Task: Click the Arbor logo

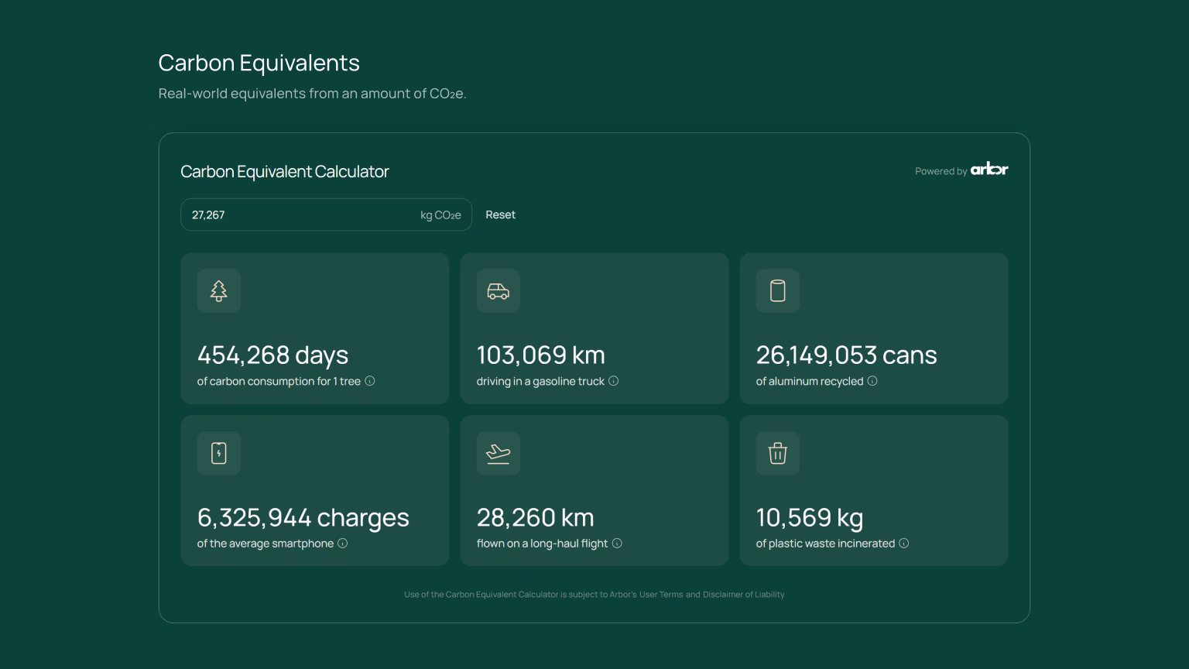Action: (x=989, y=169)
